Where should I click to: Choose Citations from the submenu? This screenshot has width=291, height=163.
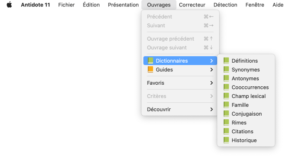242,132
